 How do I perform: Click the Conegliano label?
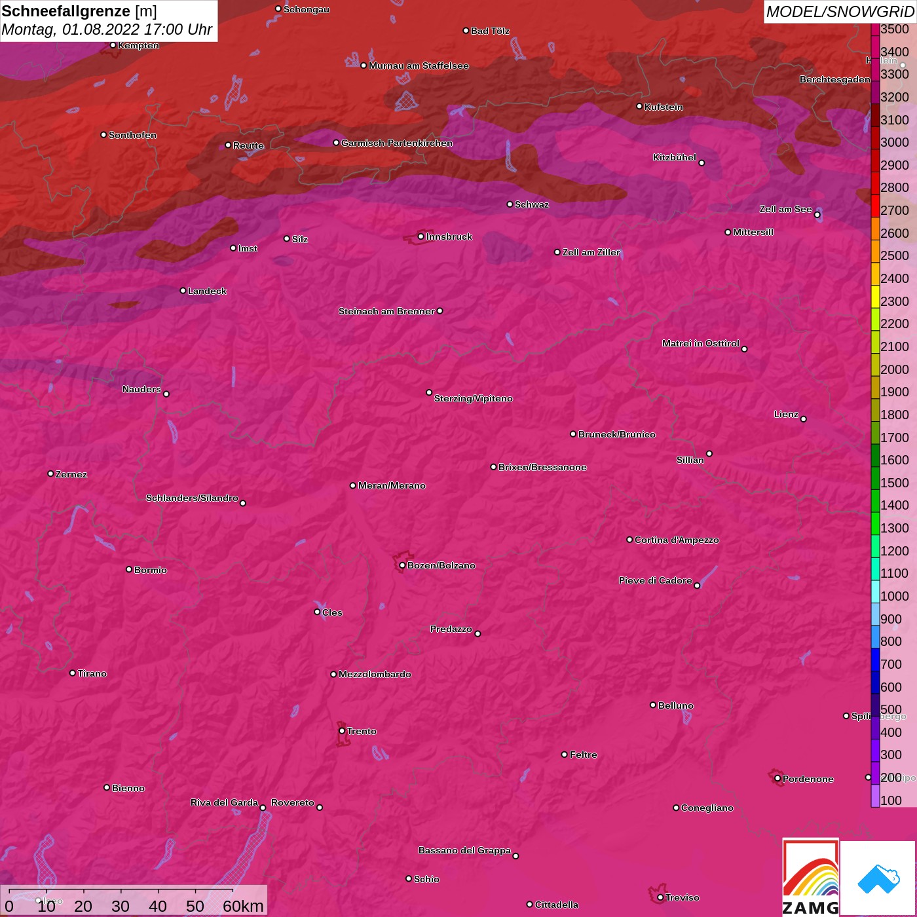point(707,808)
